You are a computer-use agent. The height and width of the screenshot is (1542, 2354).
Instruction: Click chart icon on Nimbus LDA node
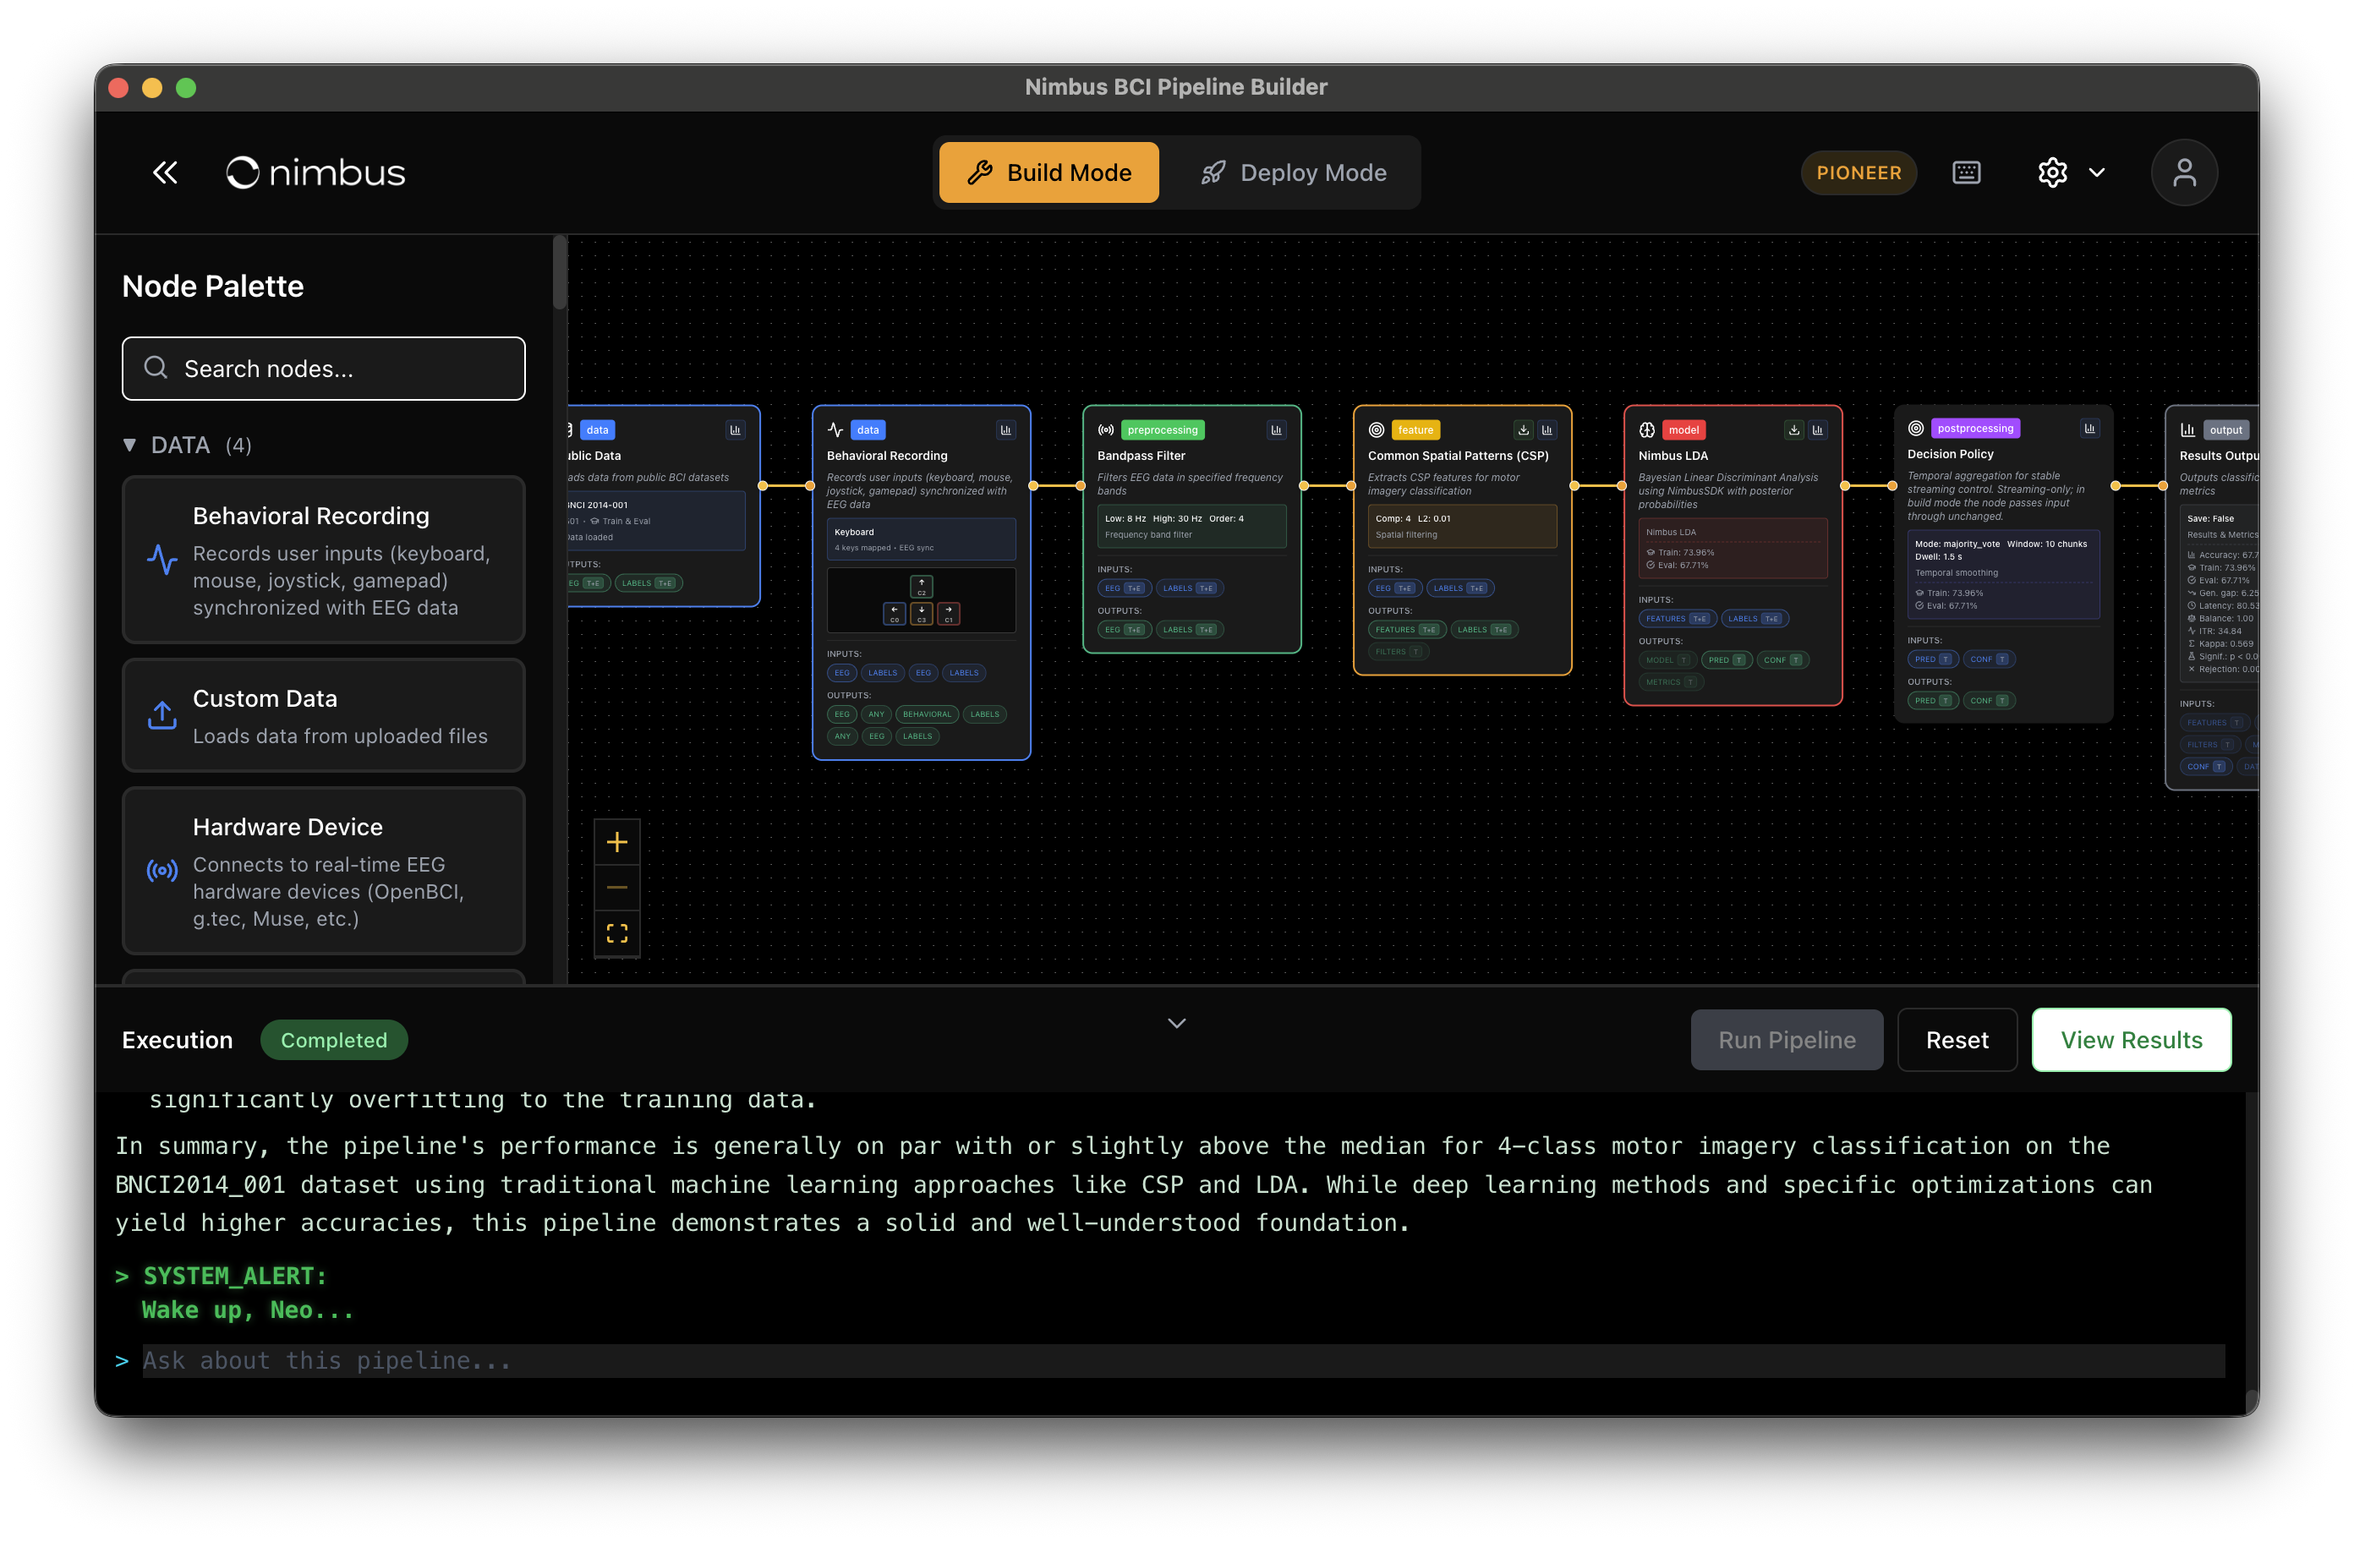tap(1817, 429)
